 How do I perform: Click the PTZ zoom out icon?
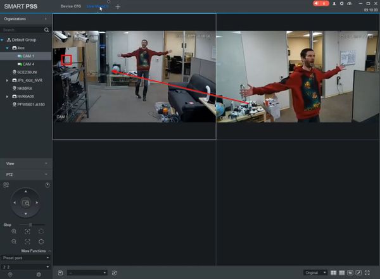pos(14,242)
